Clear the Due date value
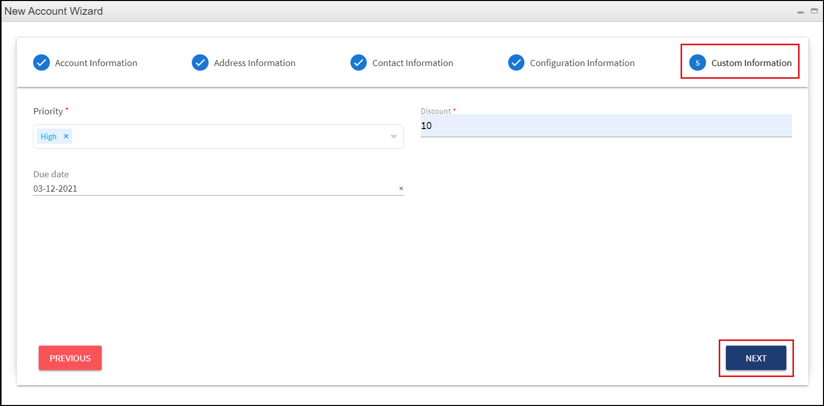Viewport: 824px width, 406px height. pos(401,189)
